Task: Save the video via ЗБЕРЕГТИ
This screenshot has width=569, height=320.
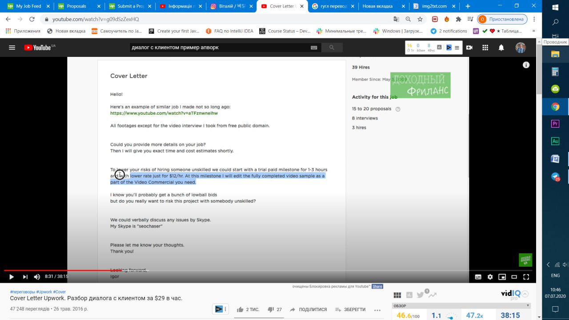Action: 350,309
